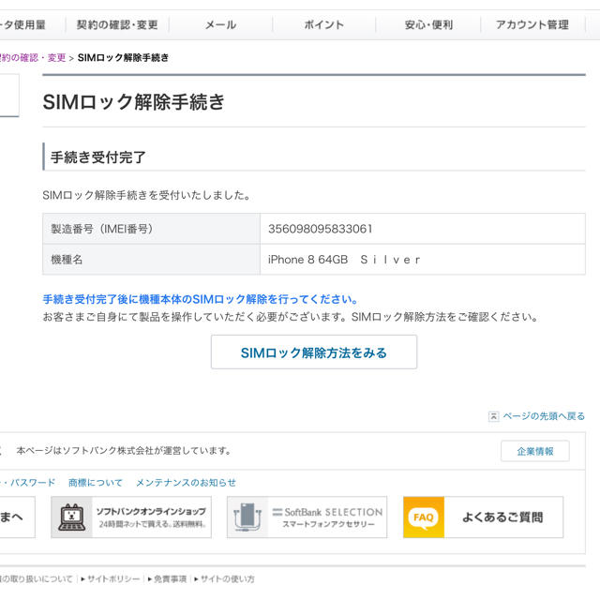Select the IMEI number 356098095833061
The width and height of the screenshot is (600, 600).
coord(321,229)
